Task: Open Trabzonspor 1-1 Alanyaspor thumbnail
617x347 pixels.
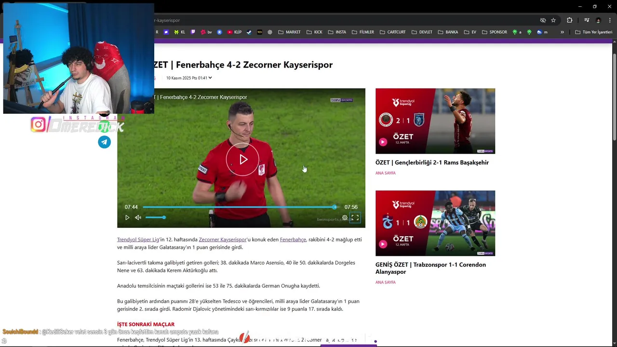Action: click(435, 223)
